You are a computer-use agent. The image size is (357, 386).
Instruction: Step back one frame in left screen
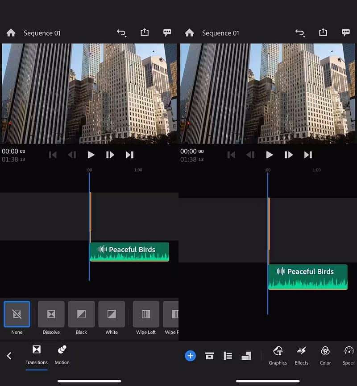(72, 155)
